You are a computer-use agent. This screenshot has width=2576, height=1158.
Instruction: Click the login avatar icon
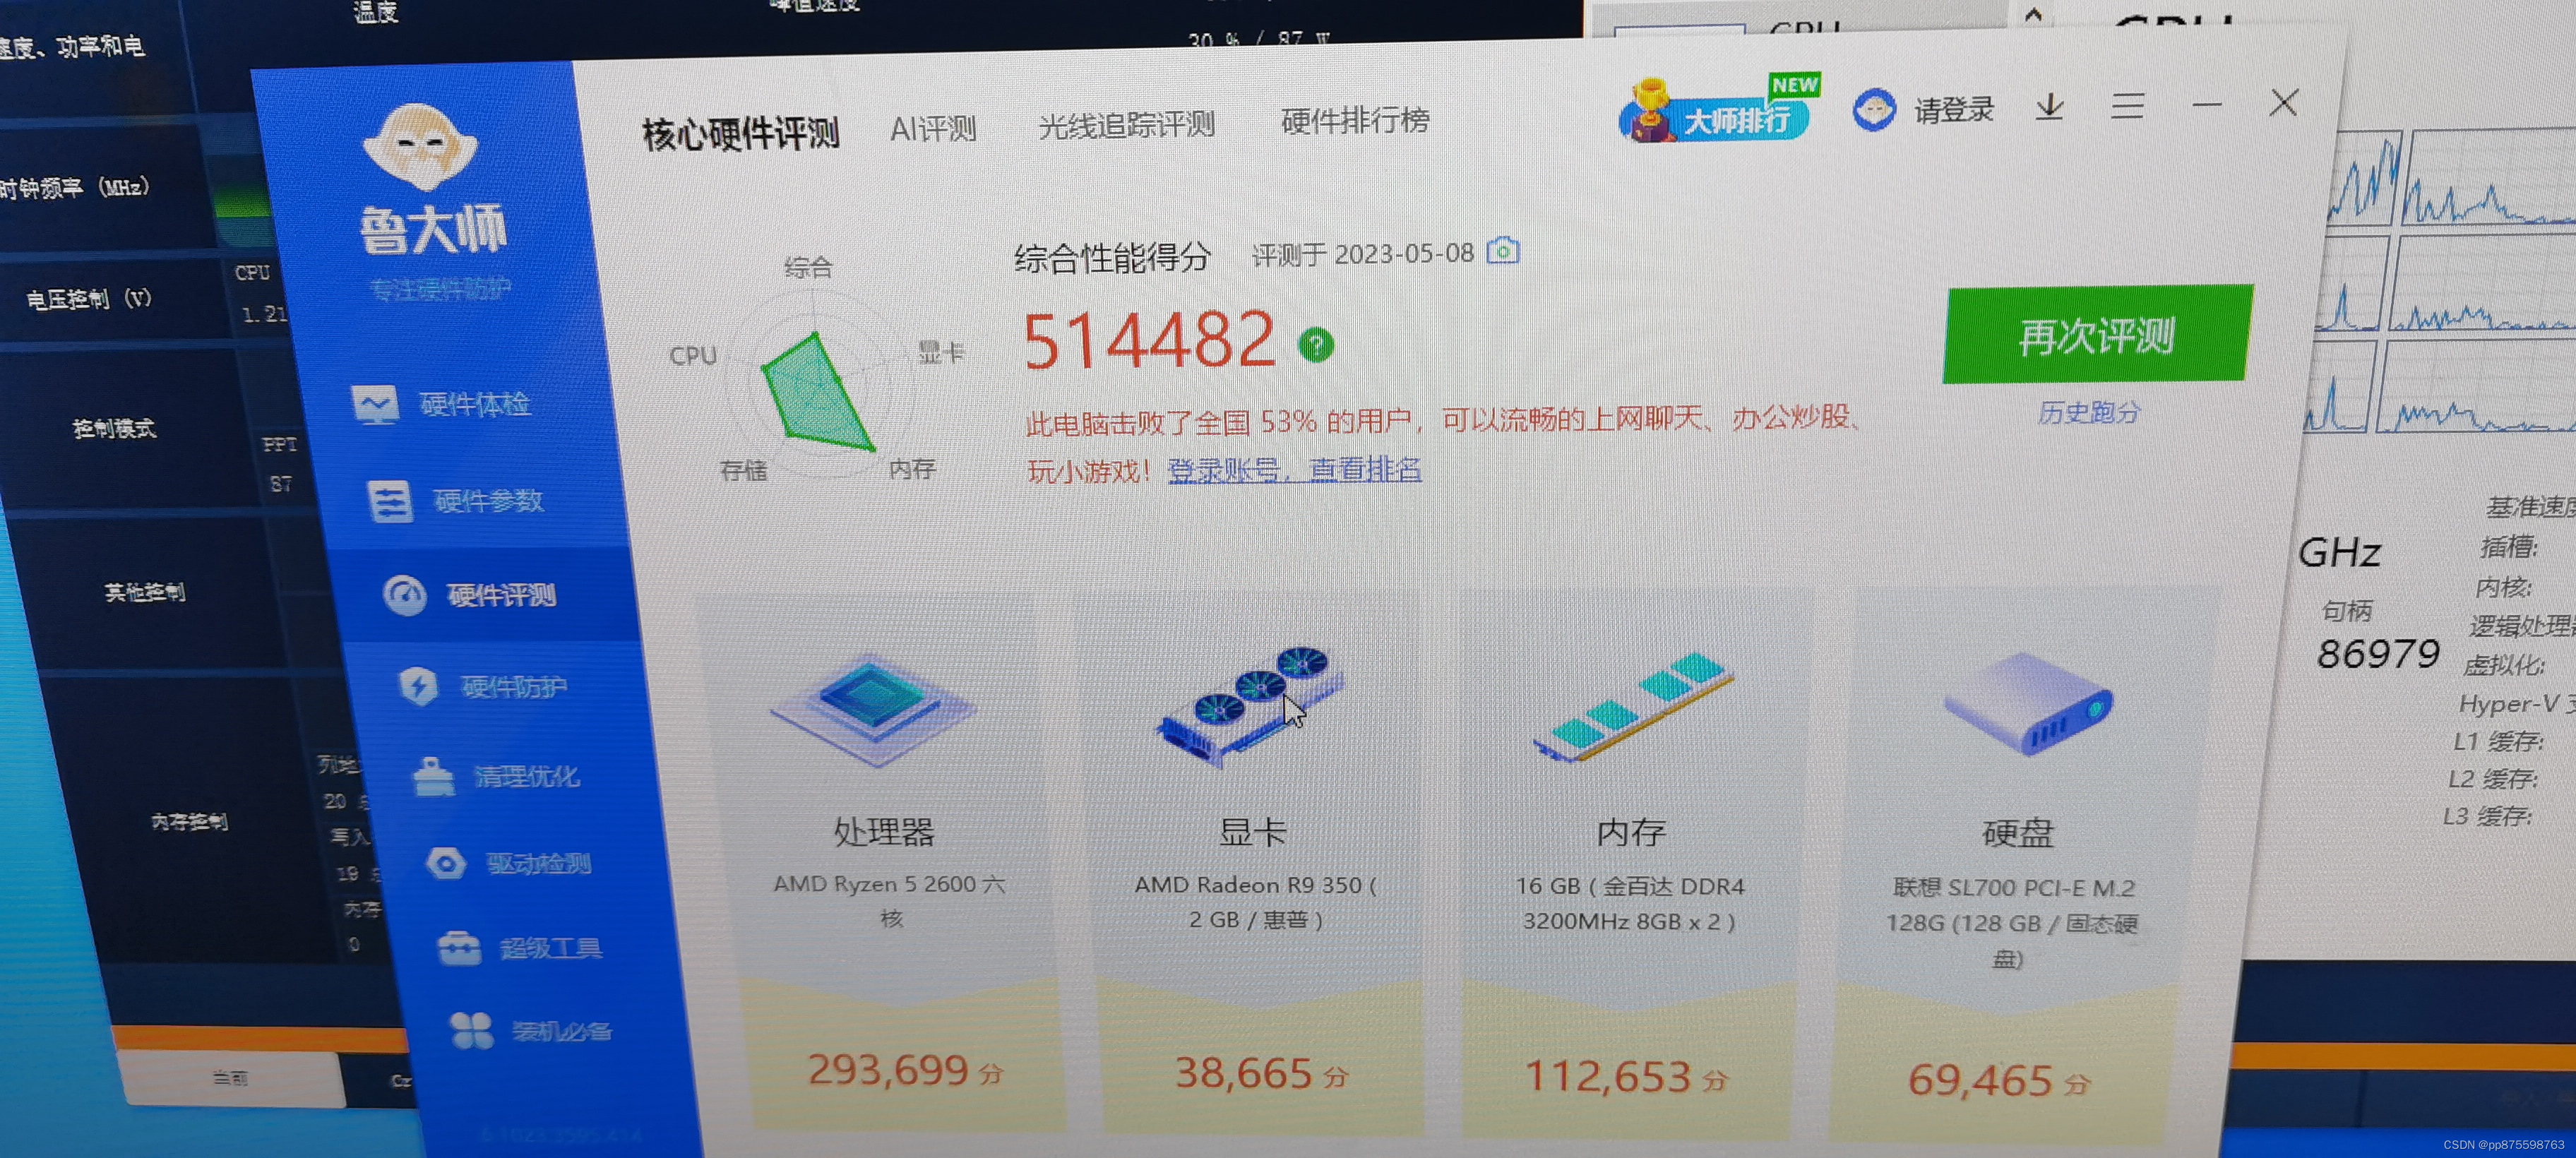[x=1874, y=110]
